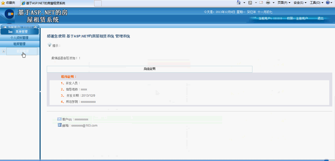335x161 pixels.
Task: Expand 个人资料管理 sidebar section
Action: 20,38
